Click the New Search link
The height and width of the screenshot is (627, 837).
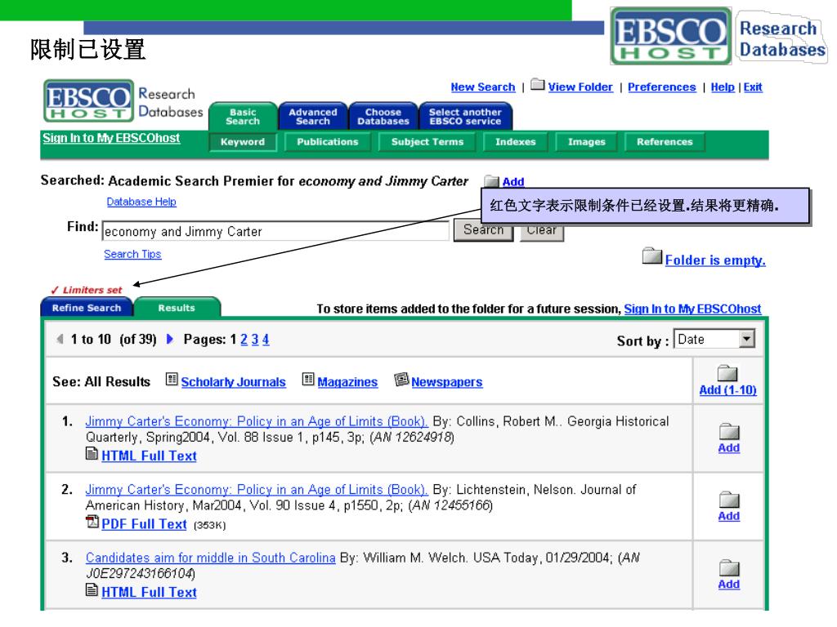(483, 87)
